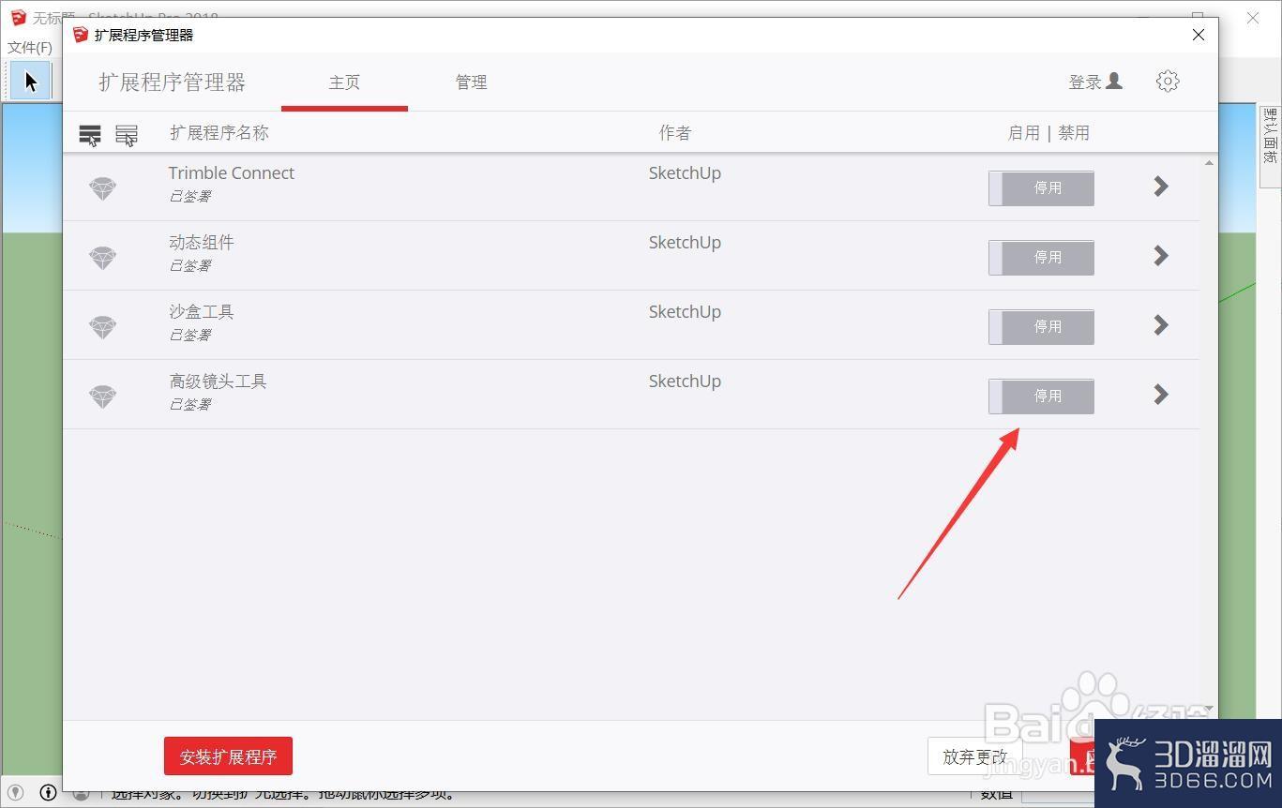Click the enable-all extensions icon
Image resolution: width=1282 pixels, height=808 pixels.
pyautogui.click(x=90, y=135)
